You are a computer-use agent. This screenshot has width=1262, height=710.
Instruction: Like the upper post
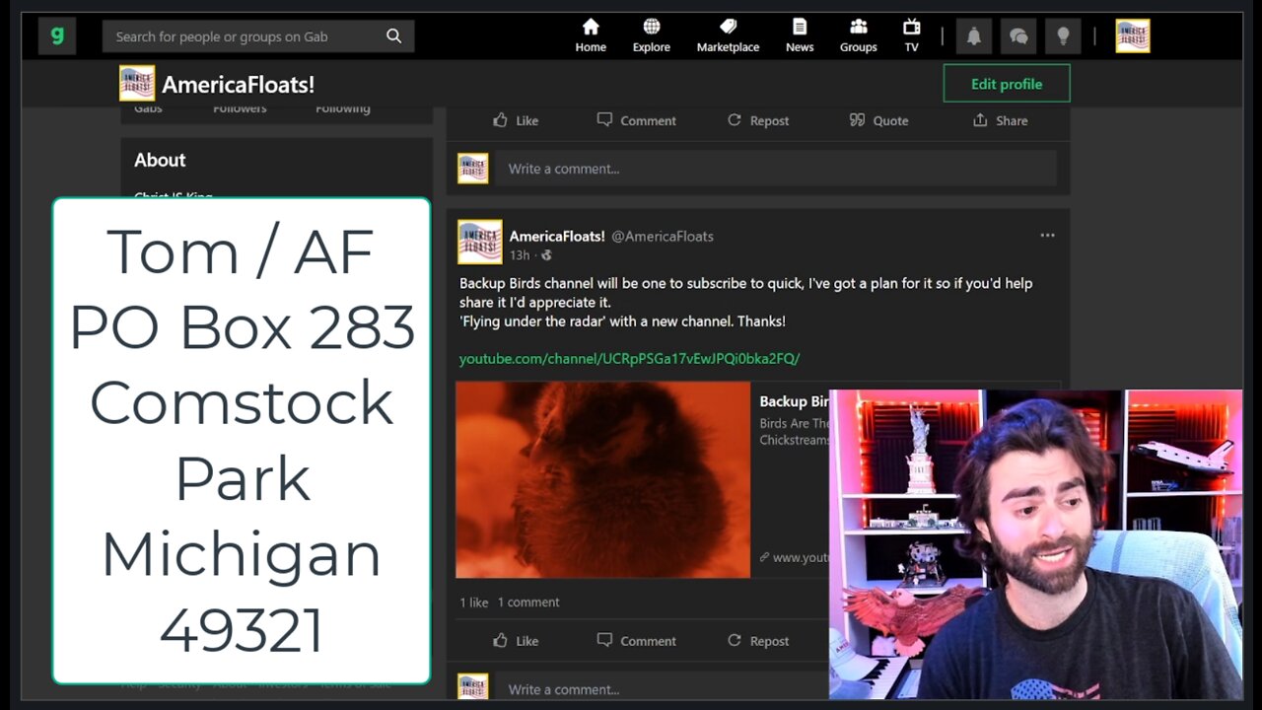point(516,120)
